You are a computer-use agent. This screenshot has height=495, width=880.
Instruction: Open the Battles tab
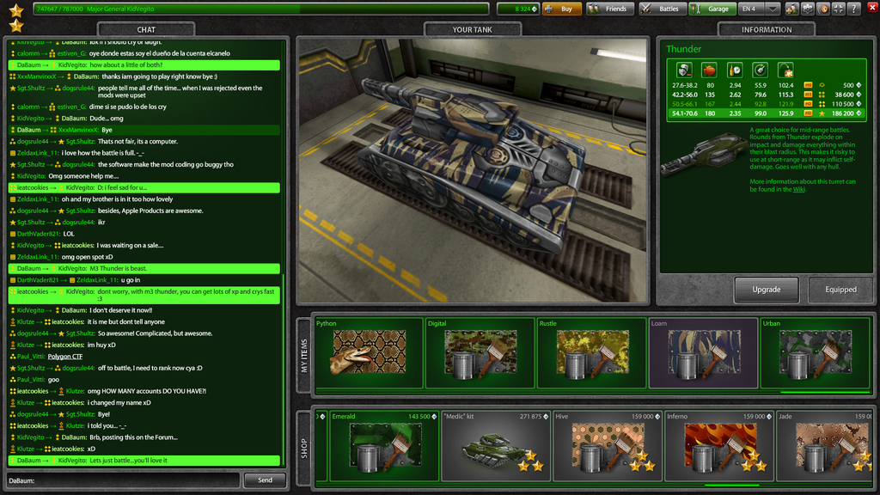pyautogui.click(x=659, y=9)
